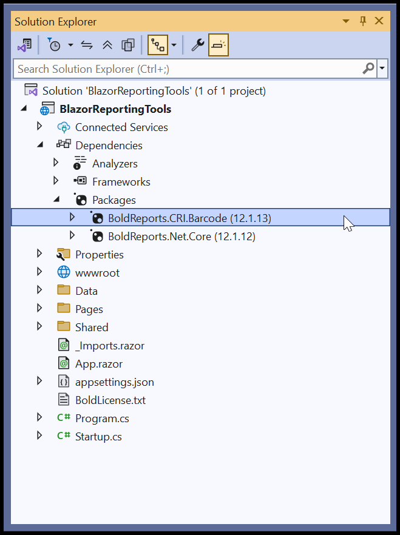Expand the Shared folder
Image resolution: width=400 pixels, height=535 pixels.
point(39,326)
